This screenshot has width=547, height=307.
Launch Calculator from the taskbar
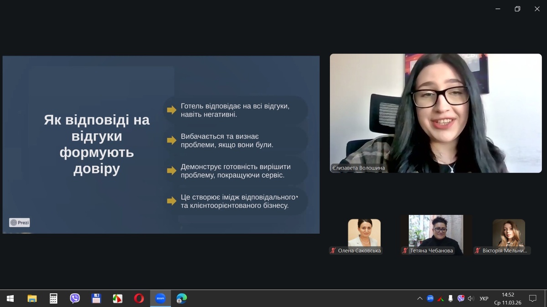[x=53, y=298]
